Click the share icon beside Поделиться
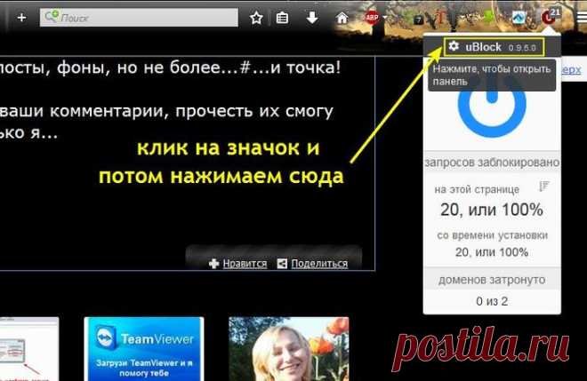 [282, 264]
